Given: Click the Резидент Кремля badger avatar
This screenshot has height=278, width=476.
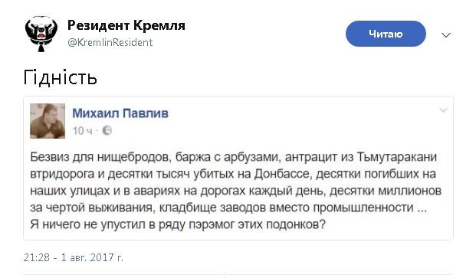Looking at the screenshot, I should pos(41,34).
